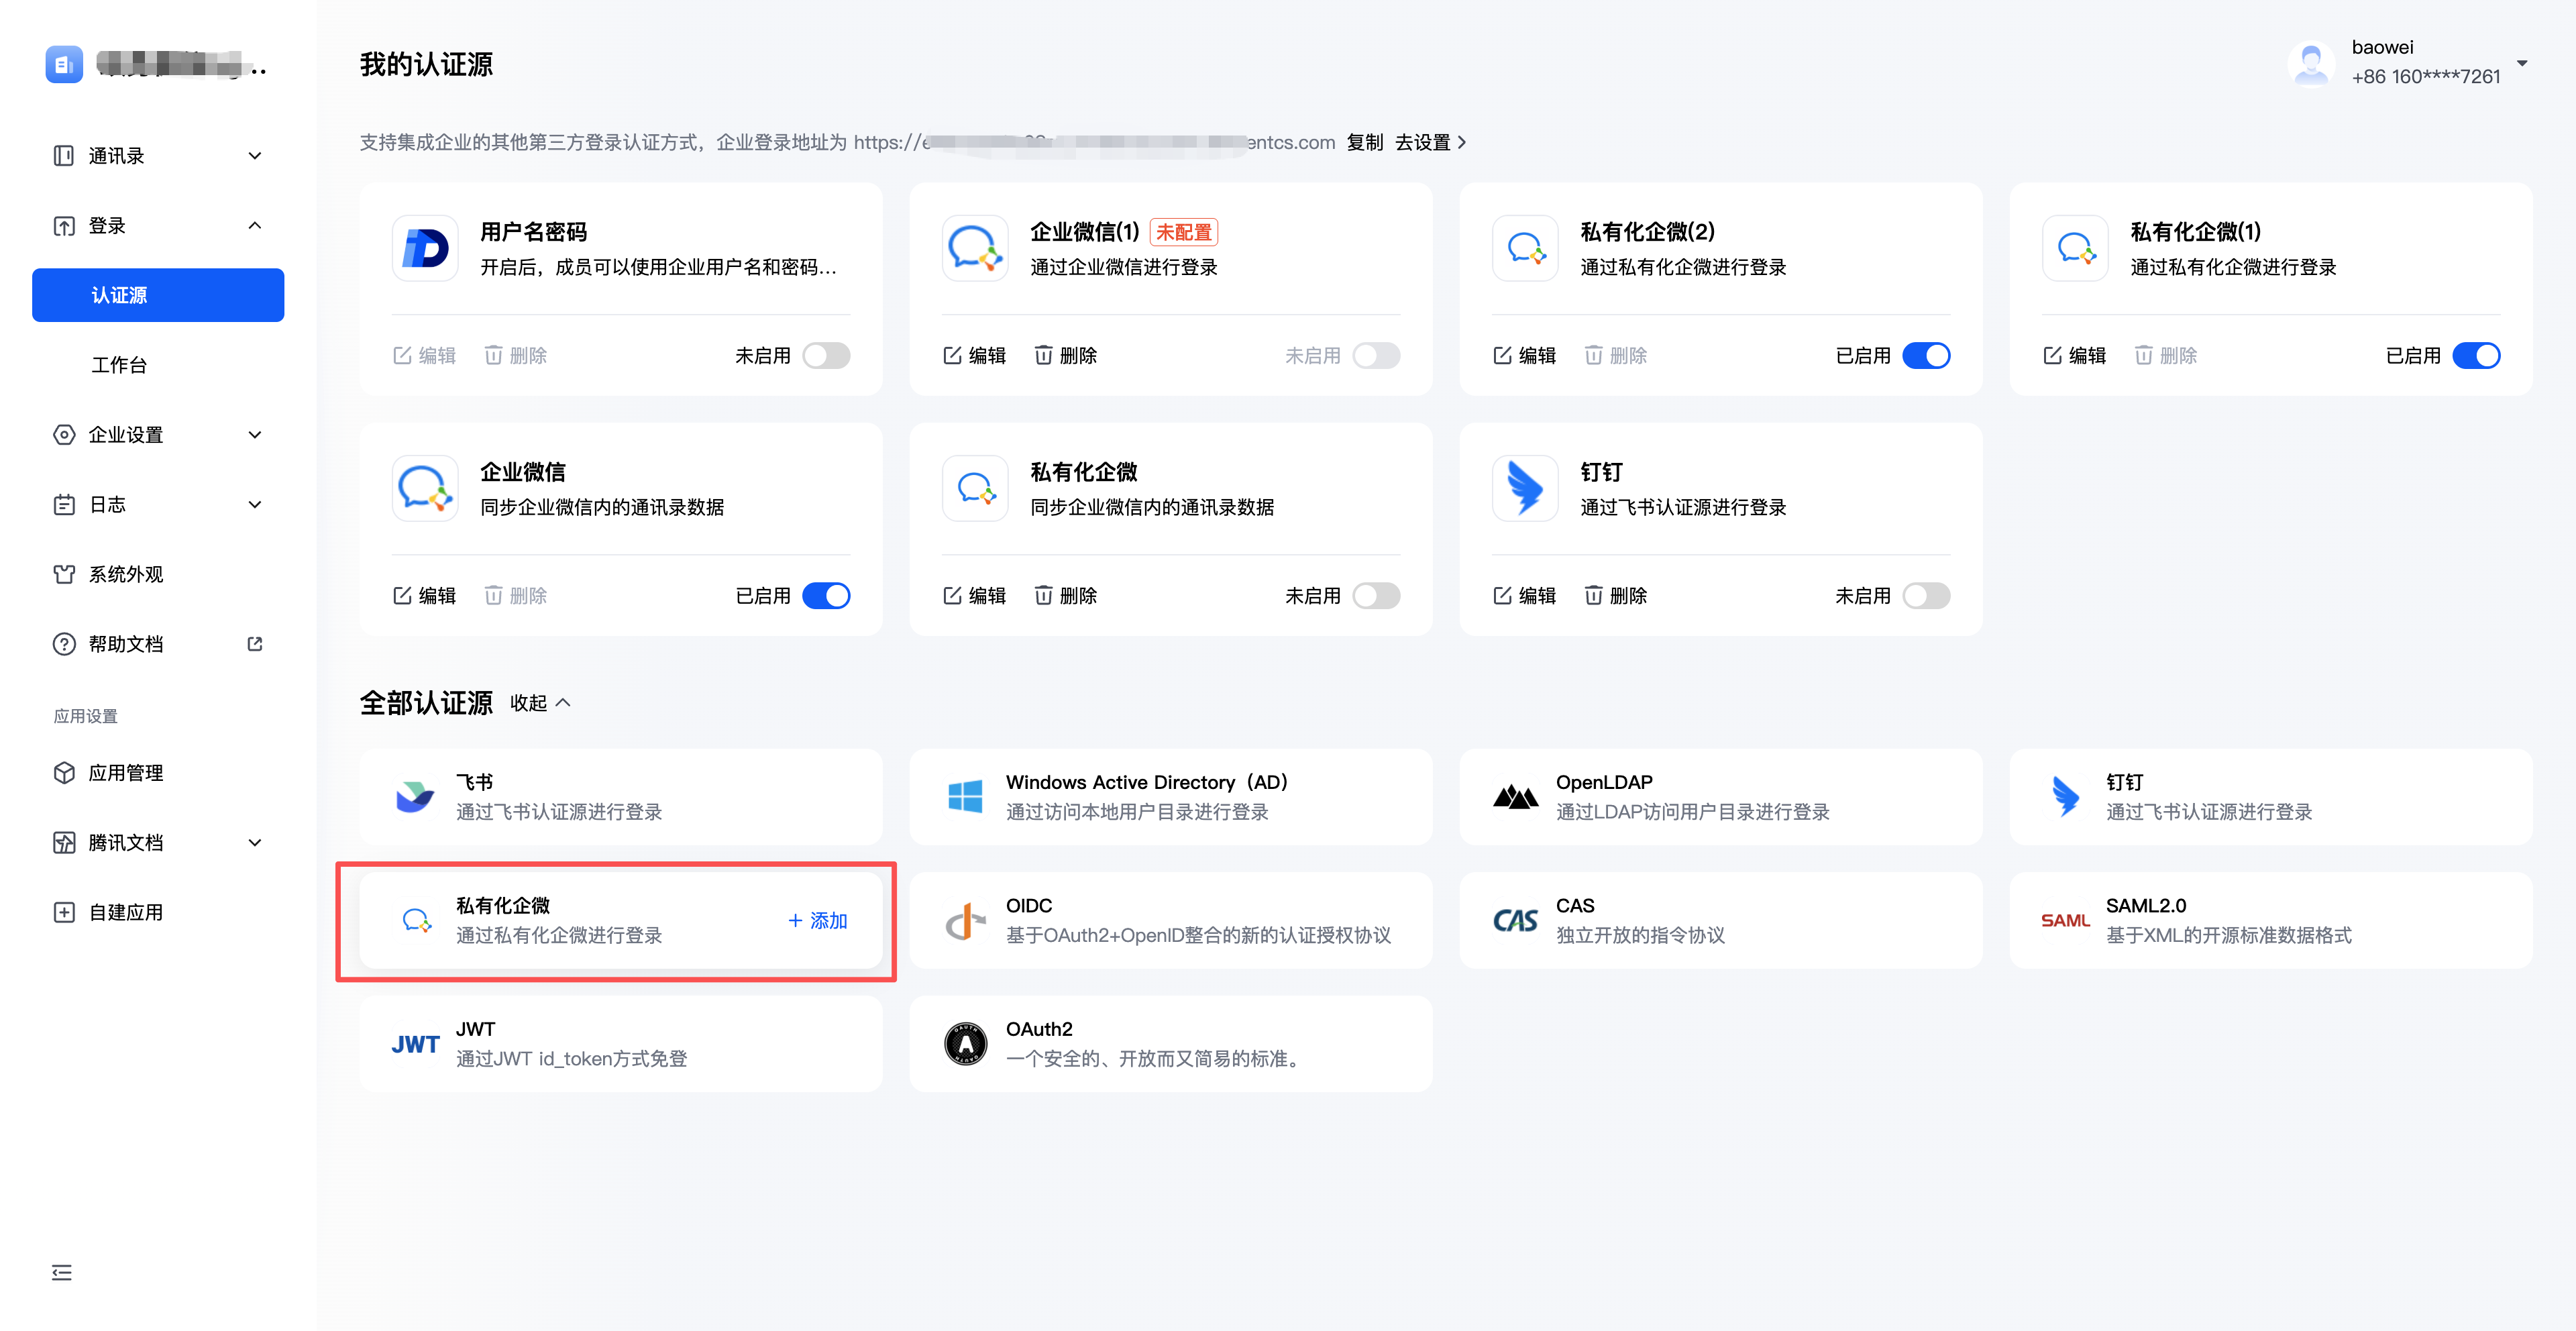Open the baowei account dropdown arrow
Image resolution: width=2576 pixels, height=1331 pixels.
[x=2521, y=62]
